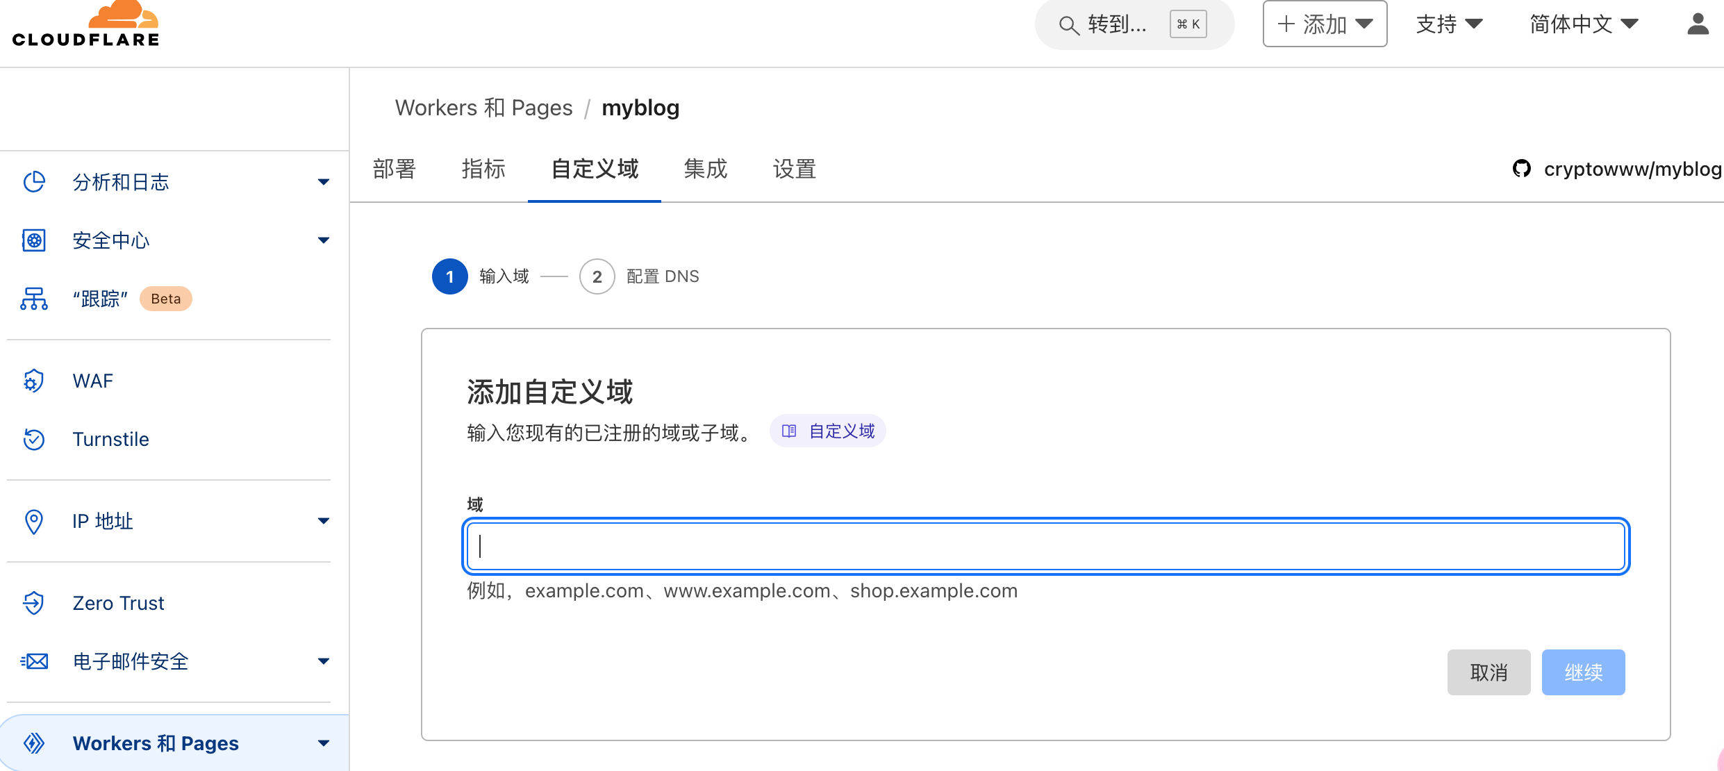1724x771 pixels.
Task: Click the Security Center icon in sidebar
Action: 34,240
